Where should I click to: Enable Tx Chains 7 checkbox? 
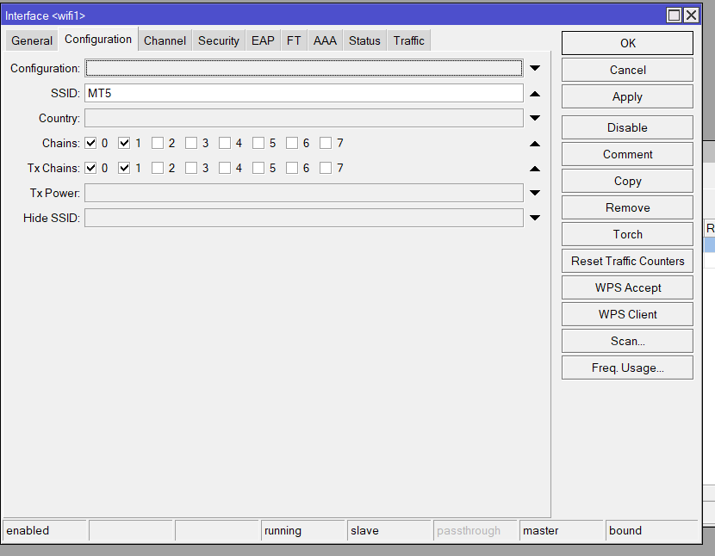[x=326, y=168]
